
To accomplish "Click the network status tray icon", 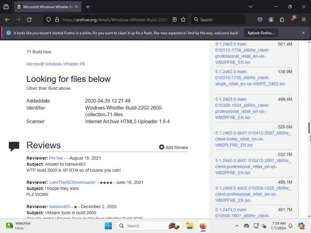I will (x=264, y=226).
